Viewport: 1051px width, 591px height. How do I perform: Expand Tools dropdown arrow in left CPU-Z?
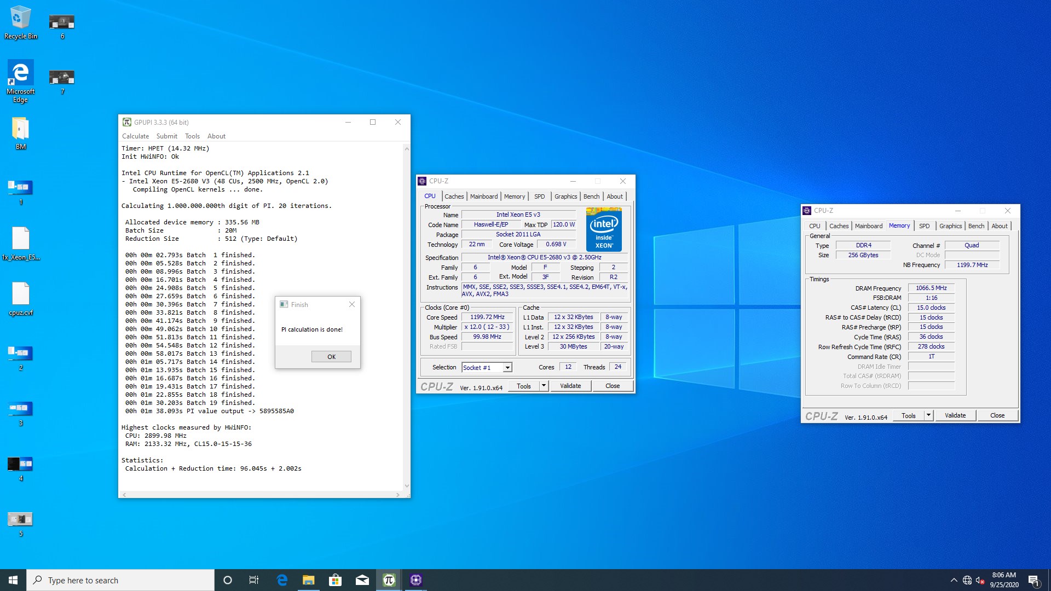544,386
